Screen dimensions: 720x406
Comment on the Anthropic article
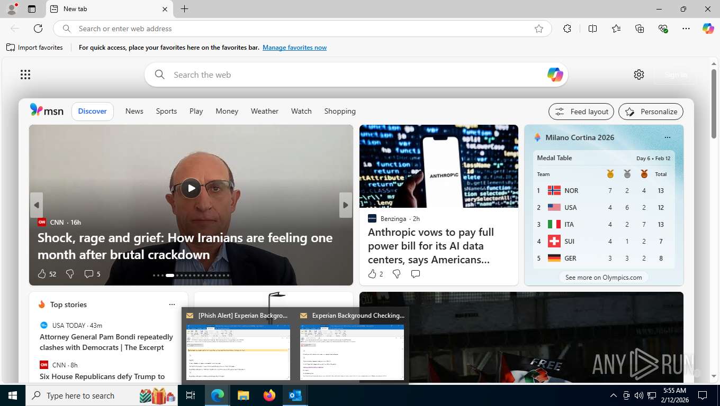(x=416, y=274)
